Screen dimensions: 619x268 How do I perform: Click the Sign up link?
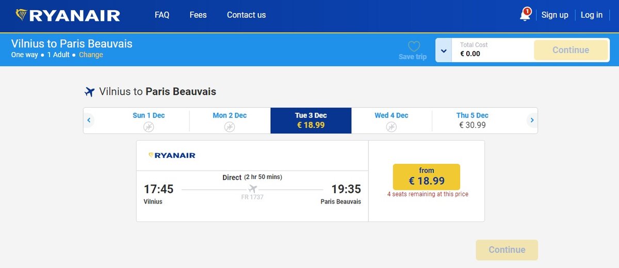click(555, 15)
